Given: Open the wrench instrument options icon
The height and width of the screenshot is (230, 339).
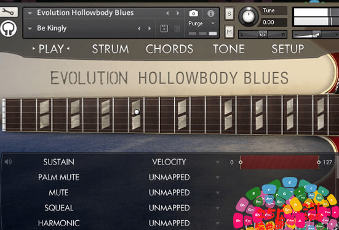Looking at the screenshot, I should click(x=8, y=12).
